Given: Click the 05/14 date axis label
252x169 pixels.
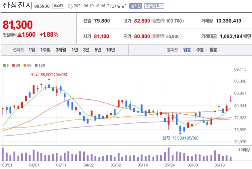Looking at the screenshot, I should coord(143,165).
